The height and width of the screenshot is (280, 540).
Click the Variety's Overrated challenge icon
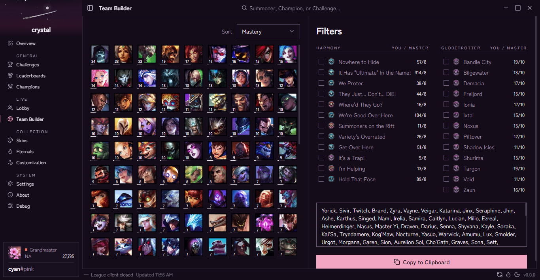pos(331,137)
